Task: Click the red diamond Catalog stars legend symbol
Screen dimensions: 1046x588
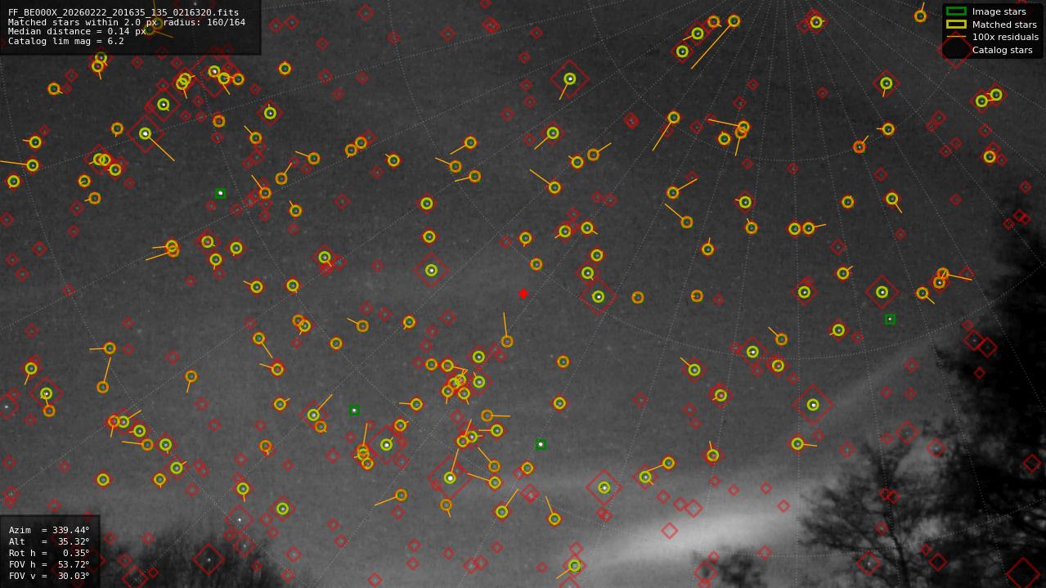Action: coord(955,50)
